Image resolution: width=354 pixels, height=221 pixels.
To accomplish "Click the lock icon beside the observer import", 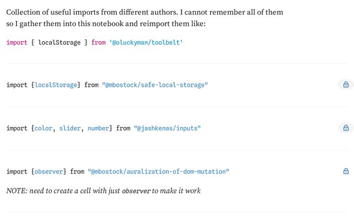I will (x=346, y=171).
